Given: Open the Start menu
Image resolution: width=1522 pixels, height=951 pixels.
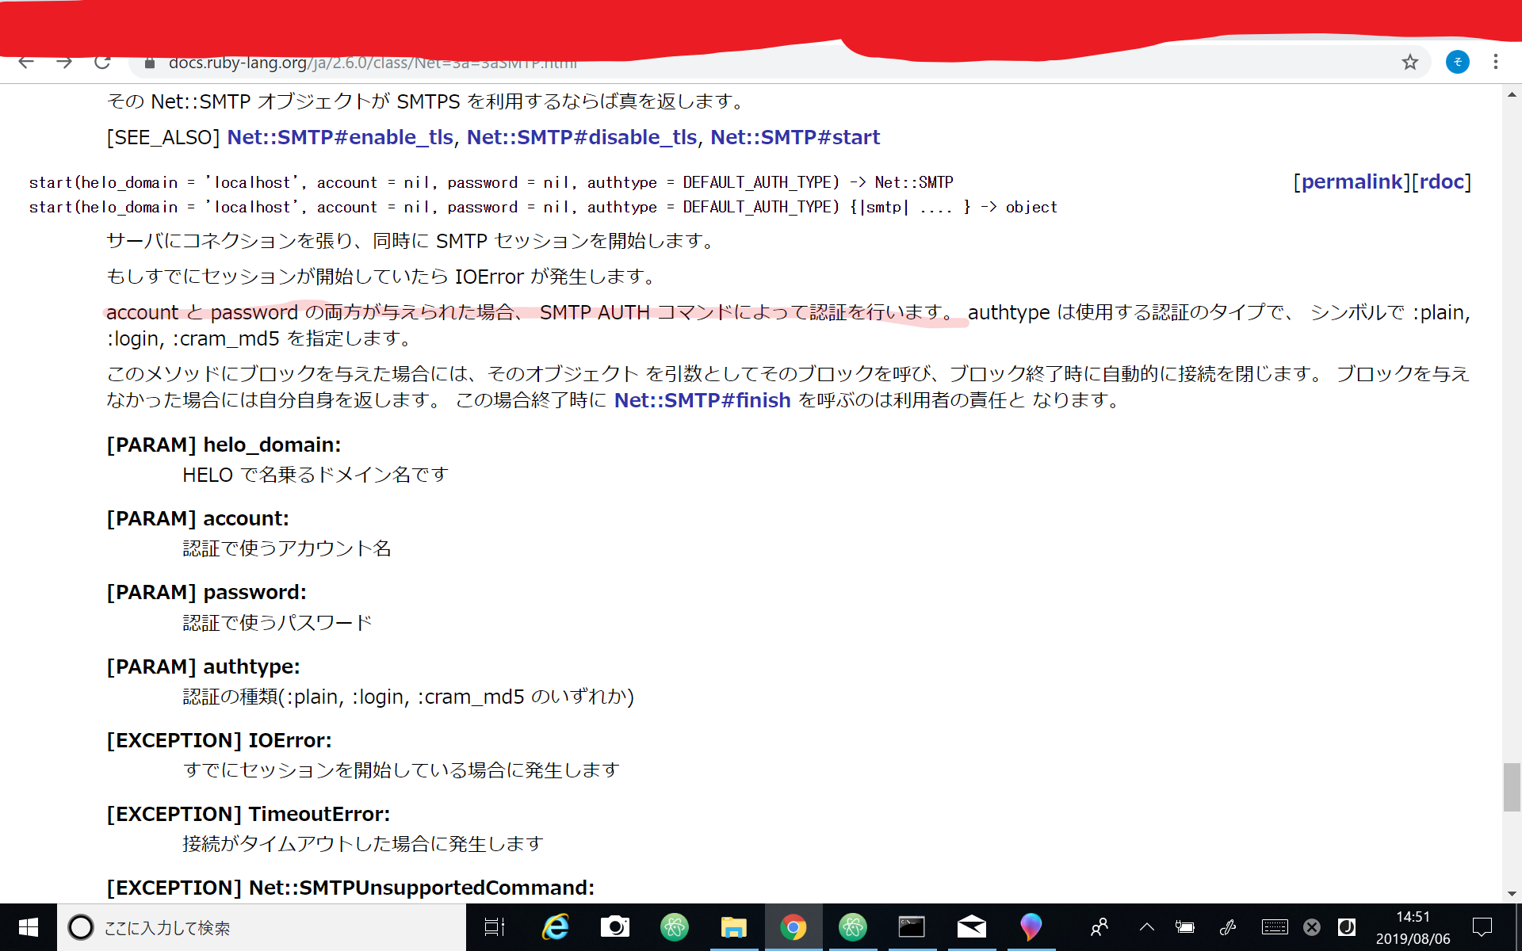Looking at the screenshot, I should [x=27, y=926].
